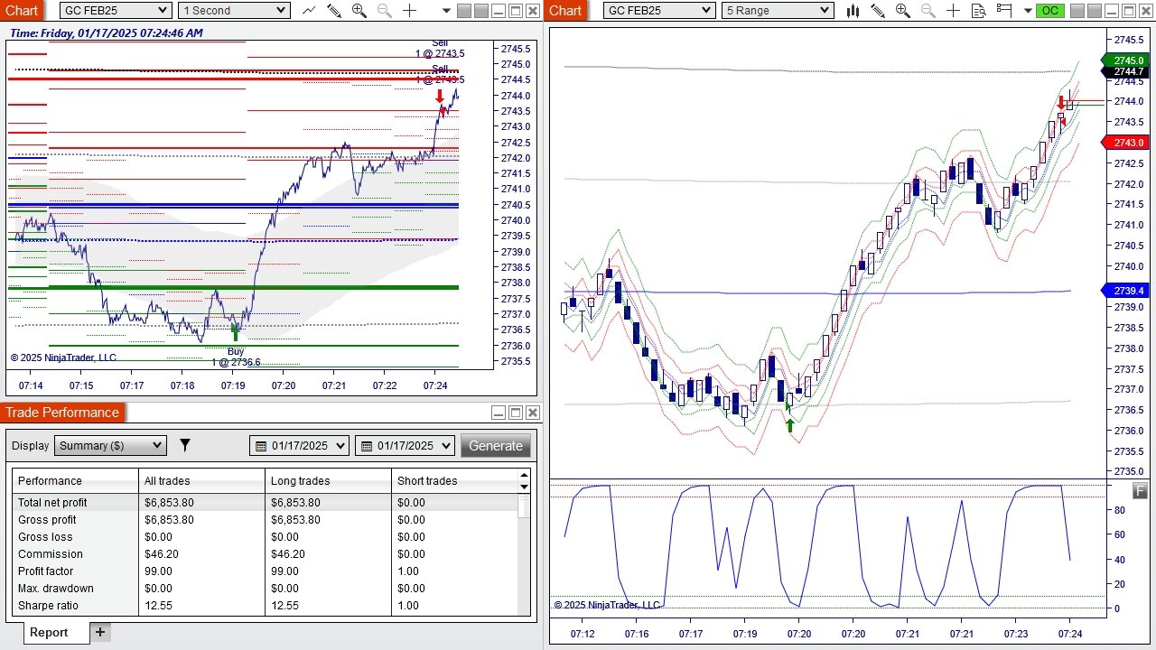Open the 5 Range interval dropdown
The image size is (1156, 650).
pyautogui.click(x=778, y=11)
